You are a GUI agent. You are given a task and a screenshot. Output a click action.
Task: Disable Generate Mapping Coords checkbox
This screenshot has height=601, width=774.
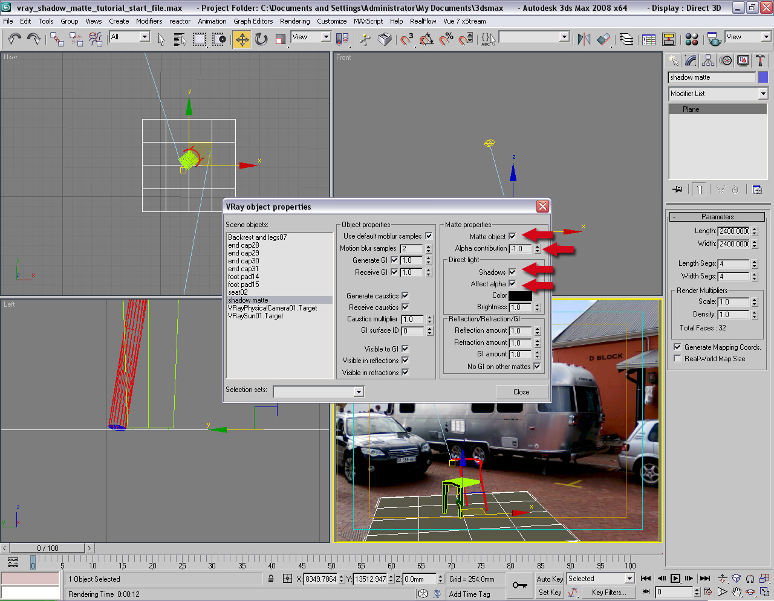(677, 347)
